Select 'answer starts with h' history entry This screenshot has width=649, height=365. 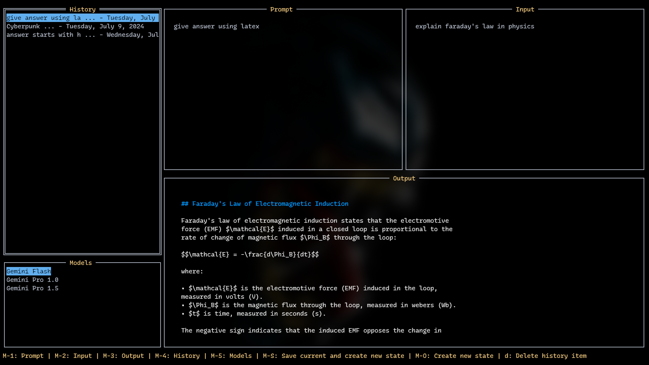[82, 35]
